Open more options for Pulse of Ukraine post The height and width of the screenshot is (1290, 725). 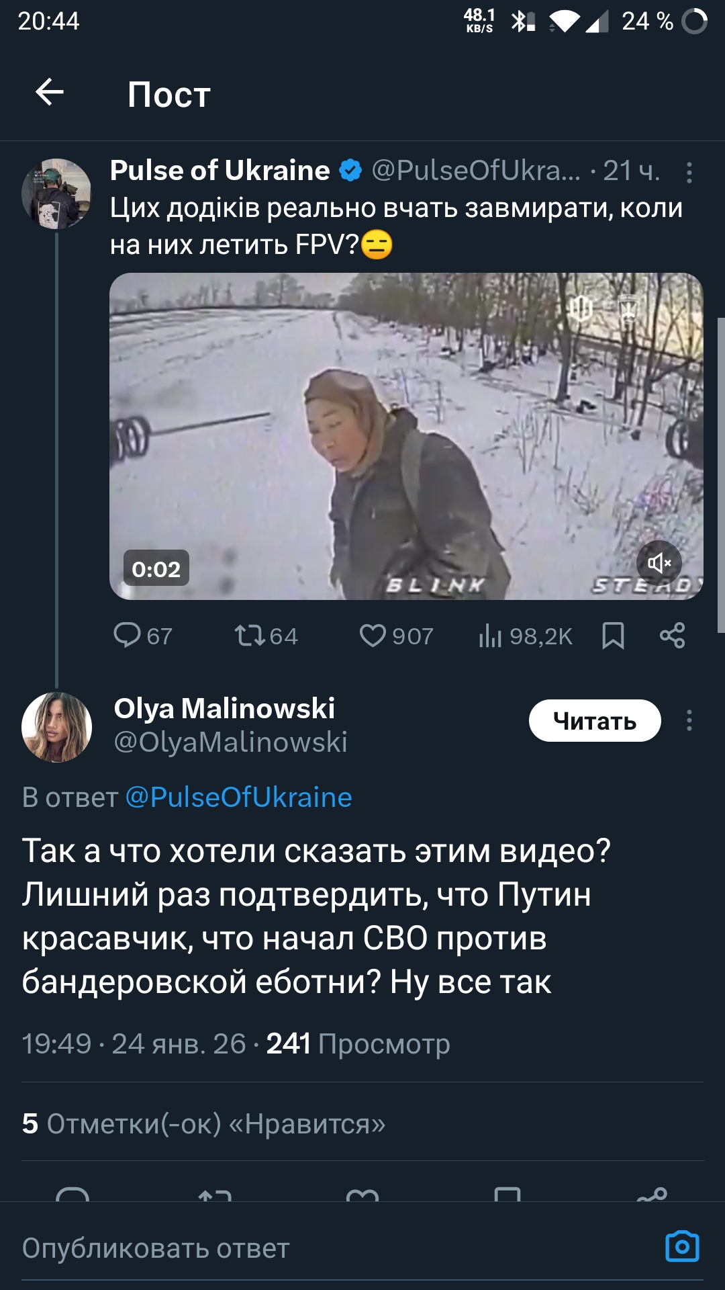point(689,173)
